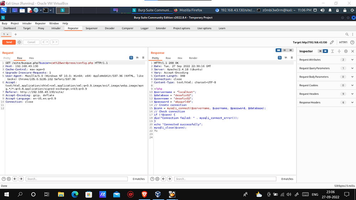Expand the Request Headers section
This screenshot has height=200, width=356.
pyautogui.click(x=352, y=94)
